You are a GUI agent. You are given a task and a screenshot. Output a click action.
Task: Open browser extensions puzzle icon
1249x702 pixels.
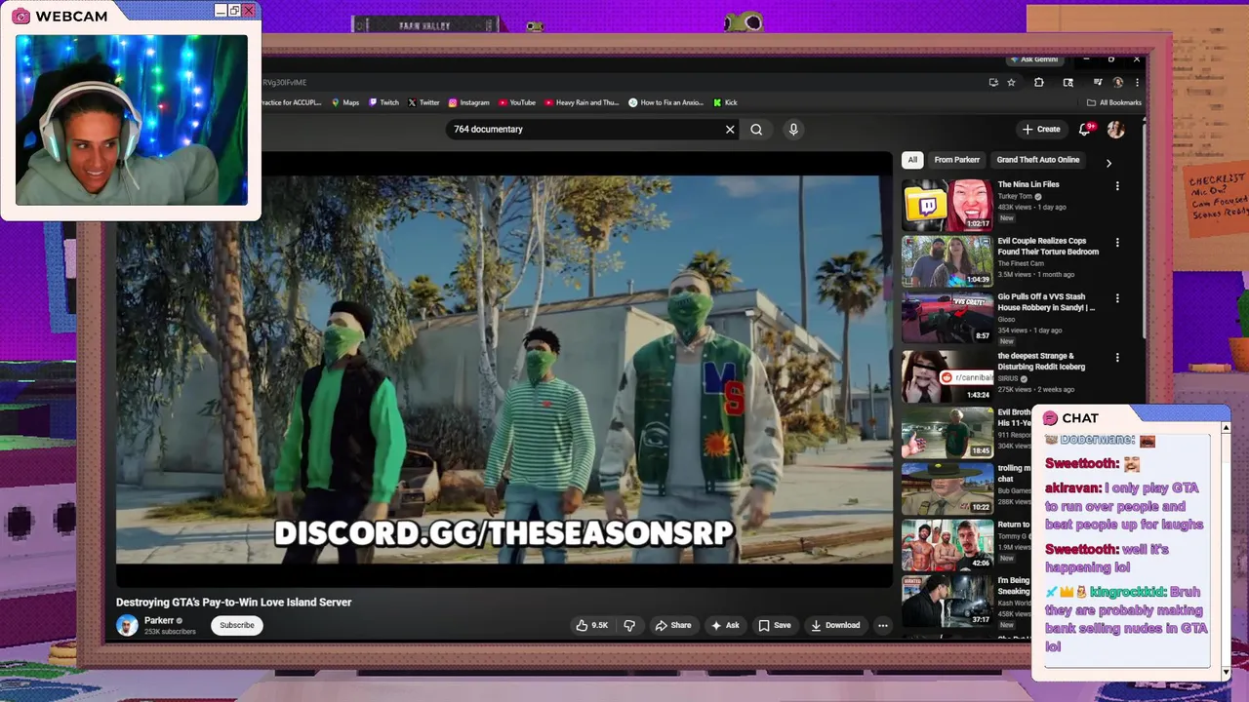[x=1038, y=82]
